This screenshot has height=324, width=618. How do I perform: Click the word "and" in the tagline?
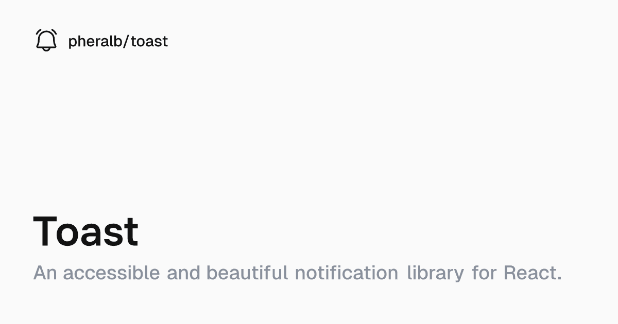183,273
